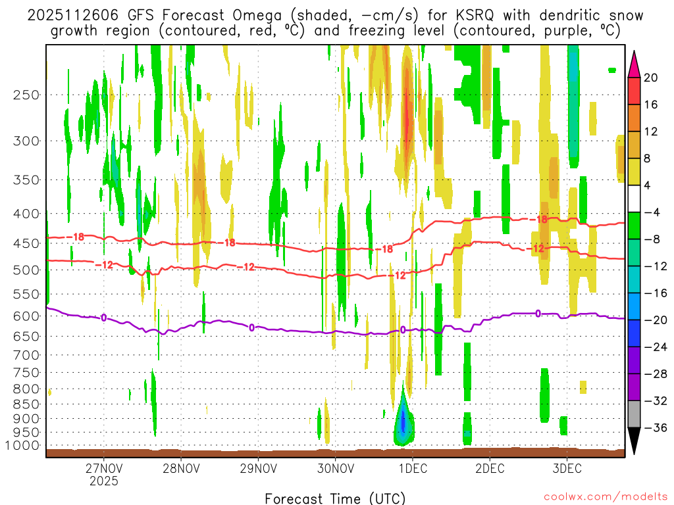Viewport: 674px width, 505px height.
Task: Click the magenta arrow atop the colorbar
Action: click(634, 64)
